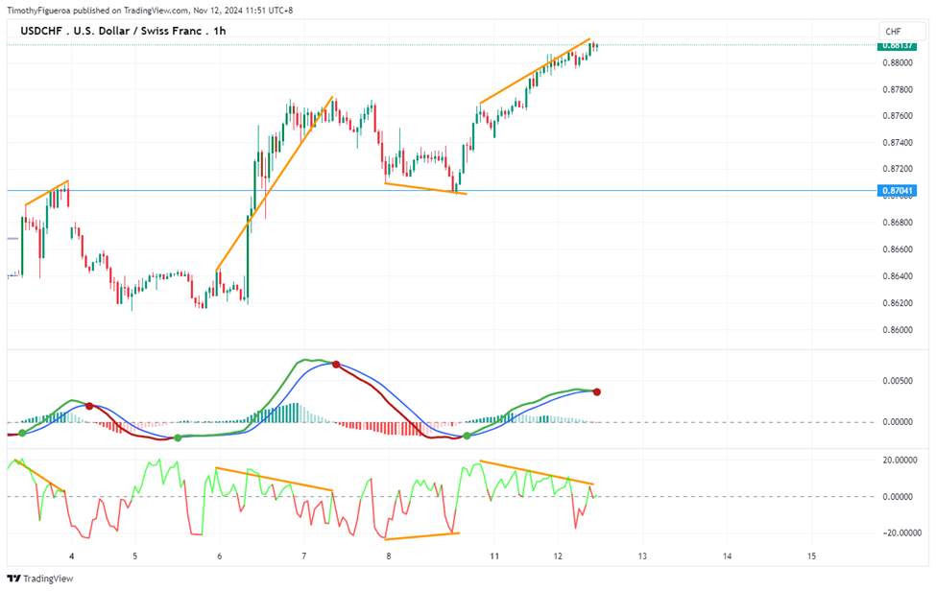The height and width of the screenshot is (591, 936).
Task: Click the 0.86200 price axis label
Action: coord(898,303)
